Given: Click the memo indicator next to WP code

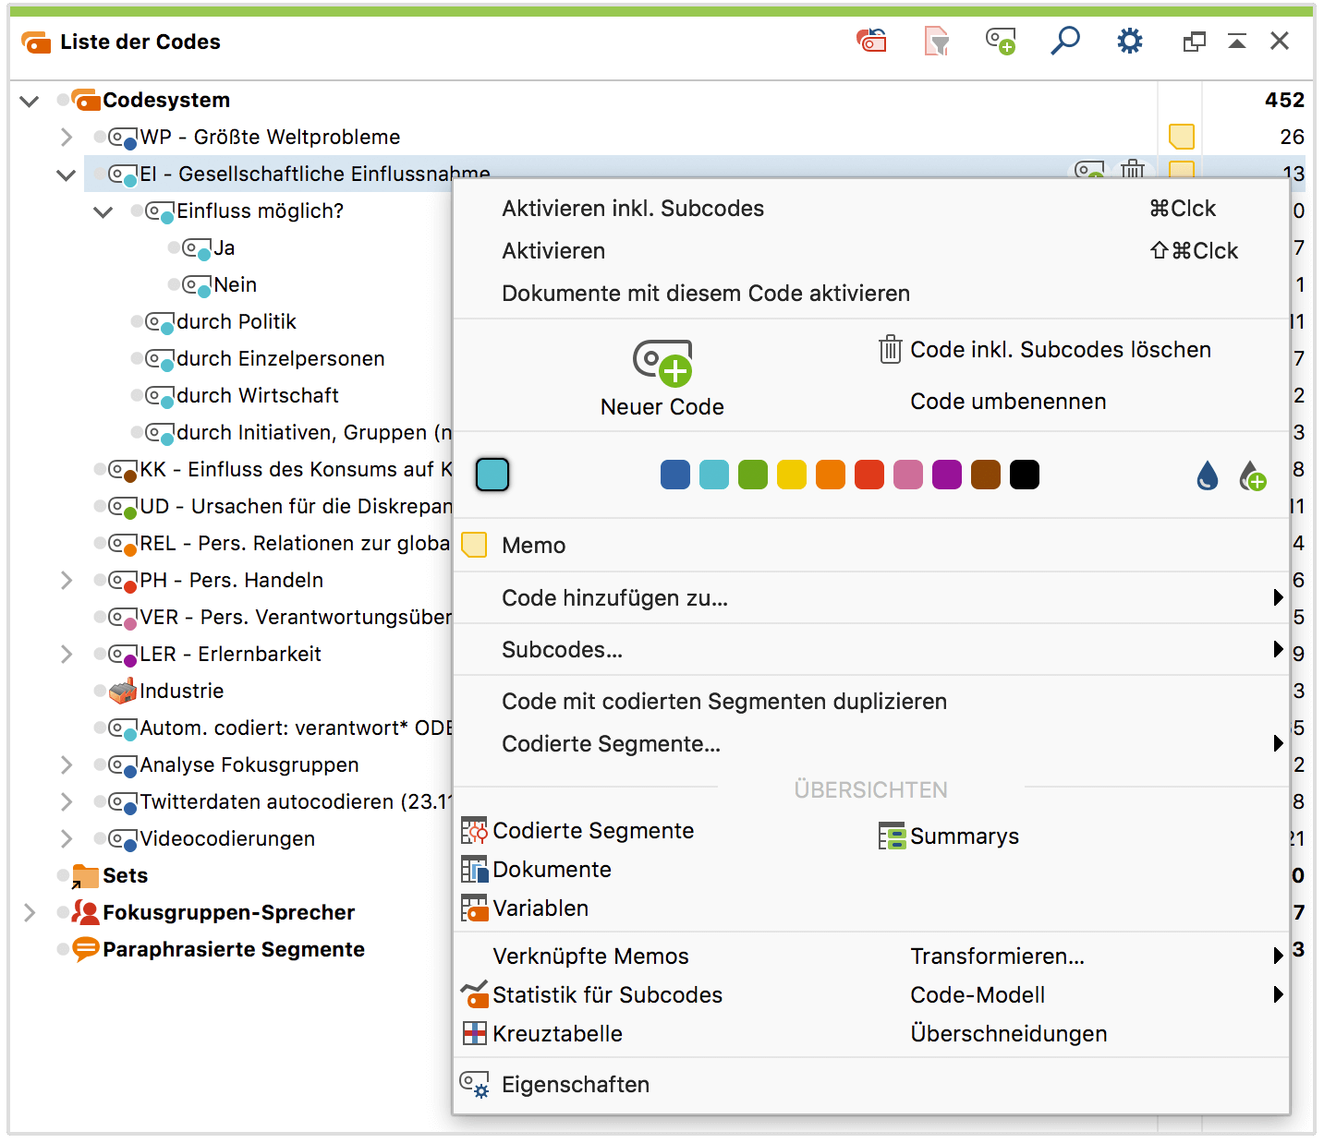Looking at the screenshot, I should [x=1180, y=137].
